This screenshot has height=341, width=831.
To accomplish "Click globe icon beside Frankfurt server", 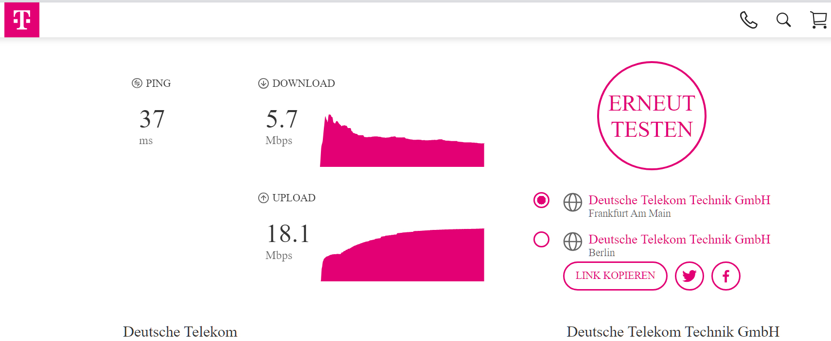I will [x=572, y=202].
